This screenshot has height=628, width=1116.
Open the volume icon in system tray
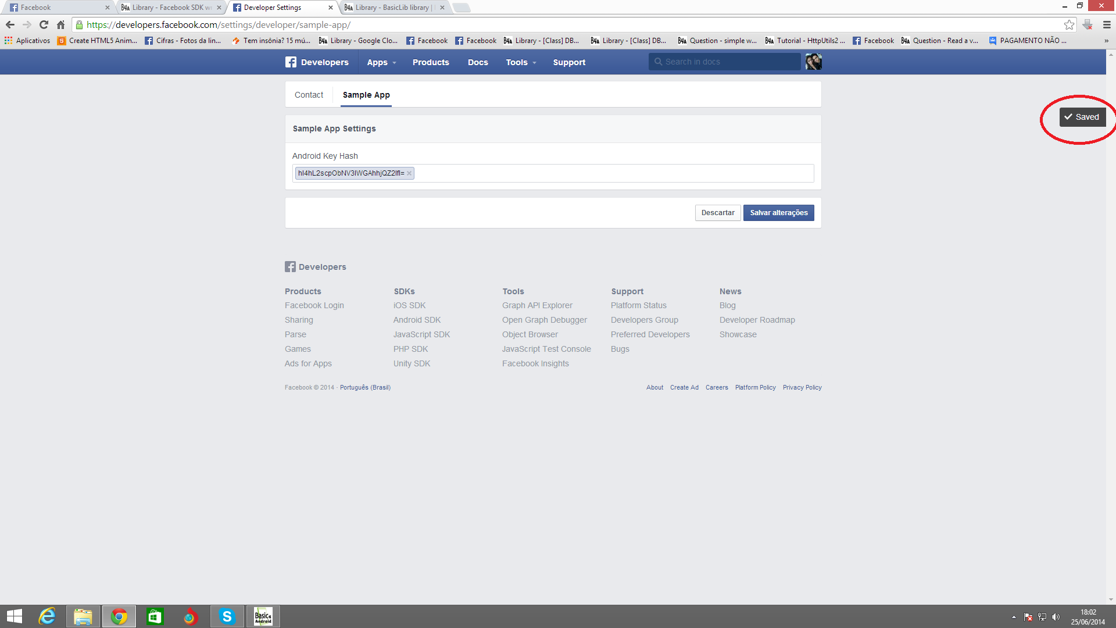click(1056, 617)
